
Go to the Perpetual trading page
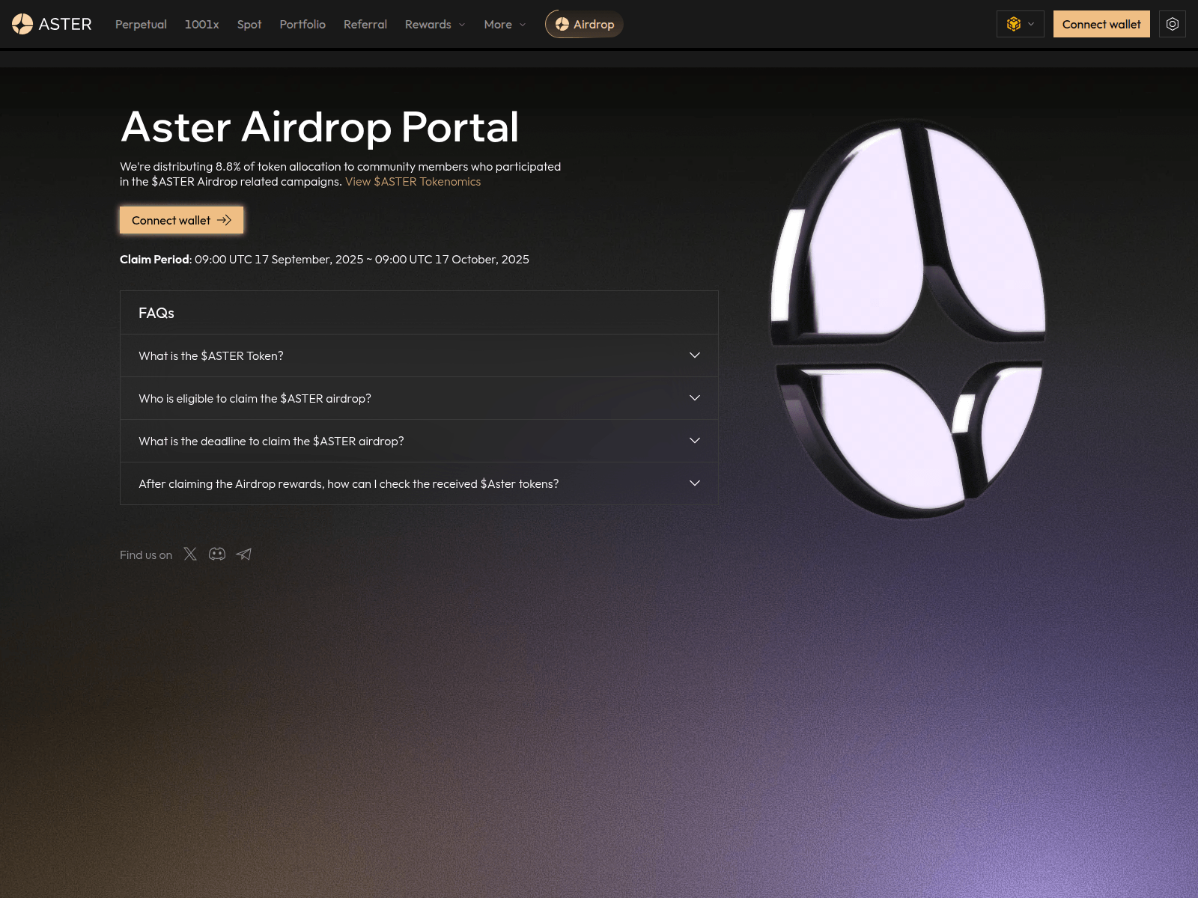tap(141, 24)
